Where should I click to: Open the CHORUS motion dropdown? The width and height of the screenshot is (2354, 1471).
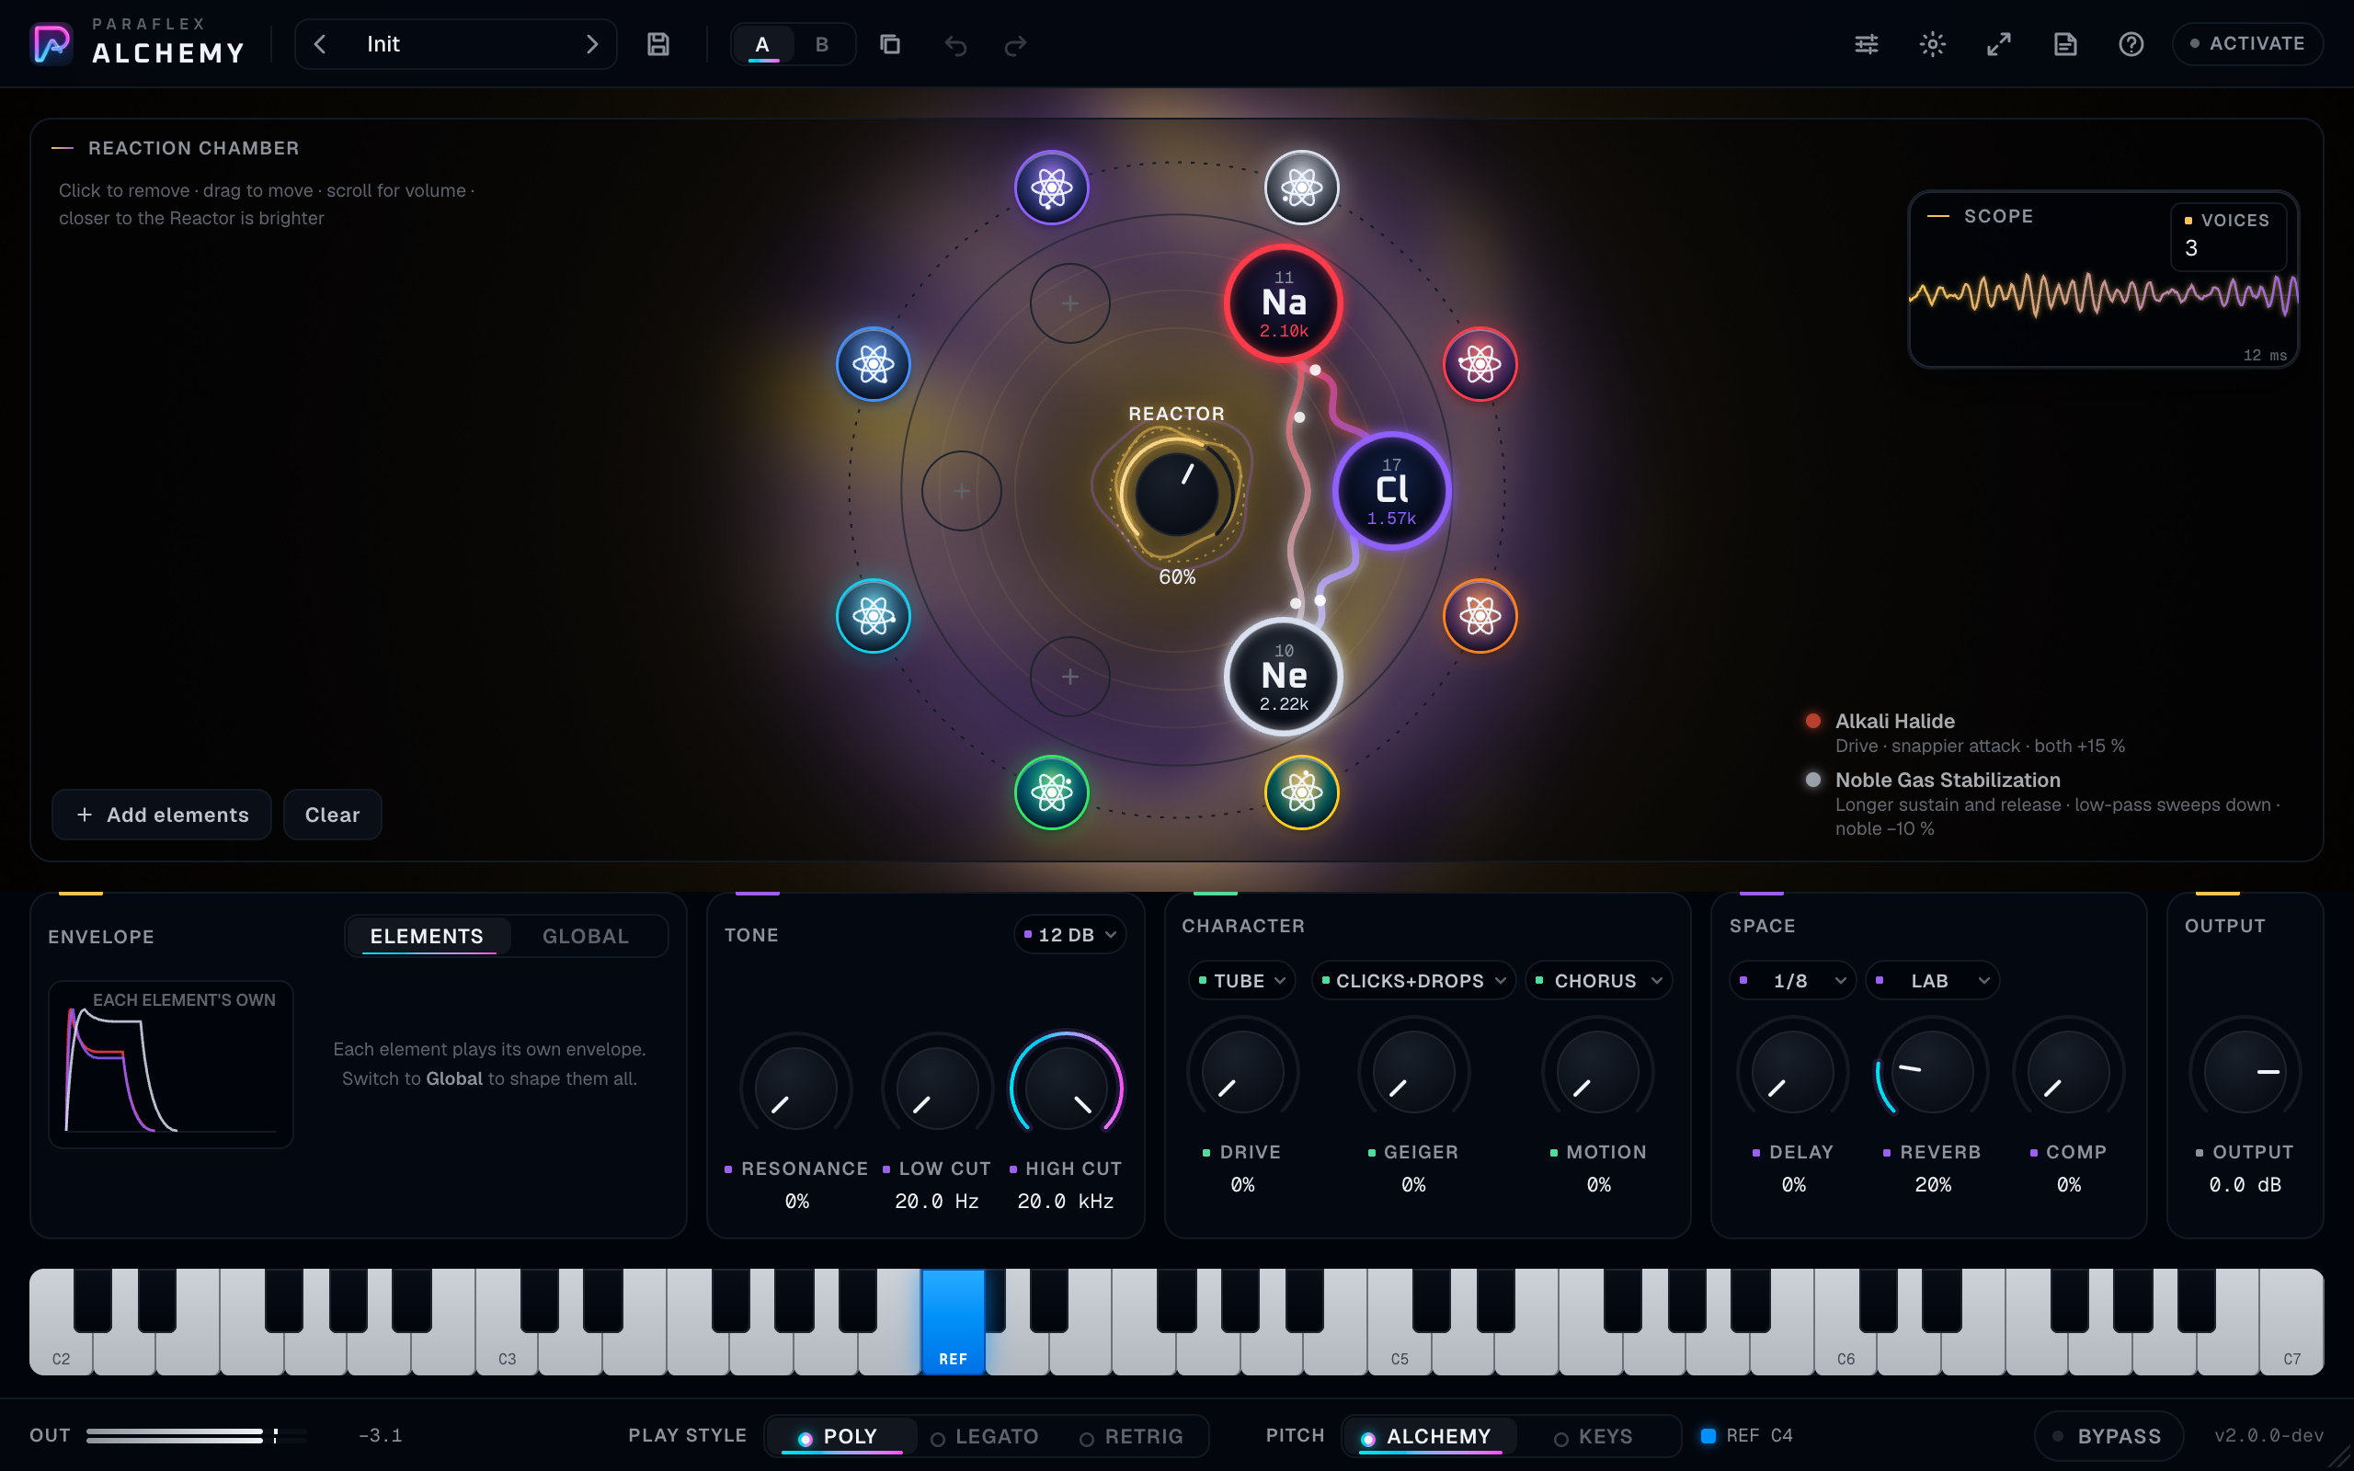(x=1598, y=981)
